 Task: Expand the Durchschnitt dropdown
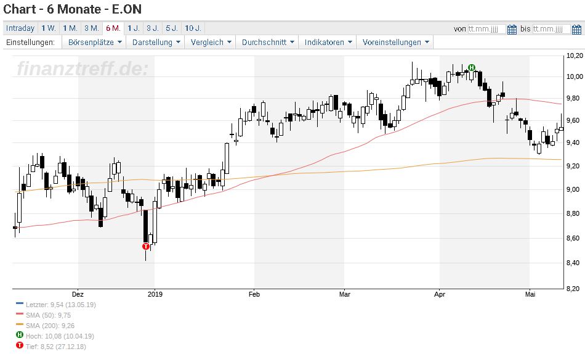click(268, 42)
